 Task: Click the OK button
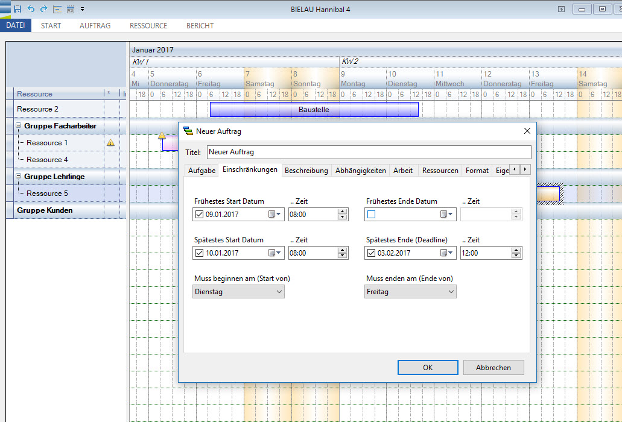point(427,367)
